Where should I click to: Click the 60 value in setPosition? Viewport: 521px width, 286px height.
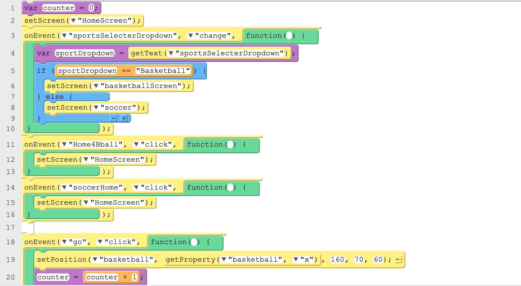tap(378, 260)
